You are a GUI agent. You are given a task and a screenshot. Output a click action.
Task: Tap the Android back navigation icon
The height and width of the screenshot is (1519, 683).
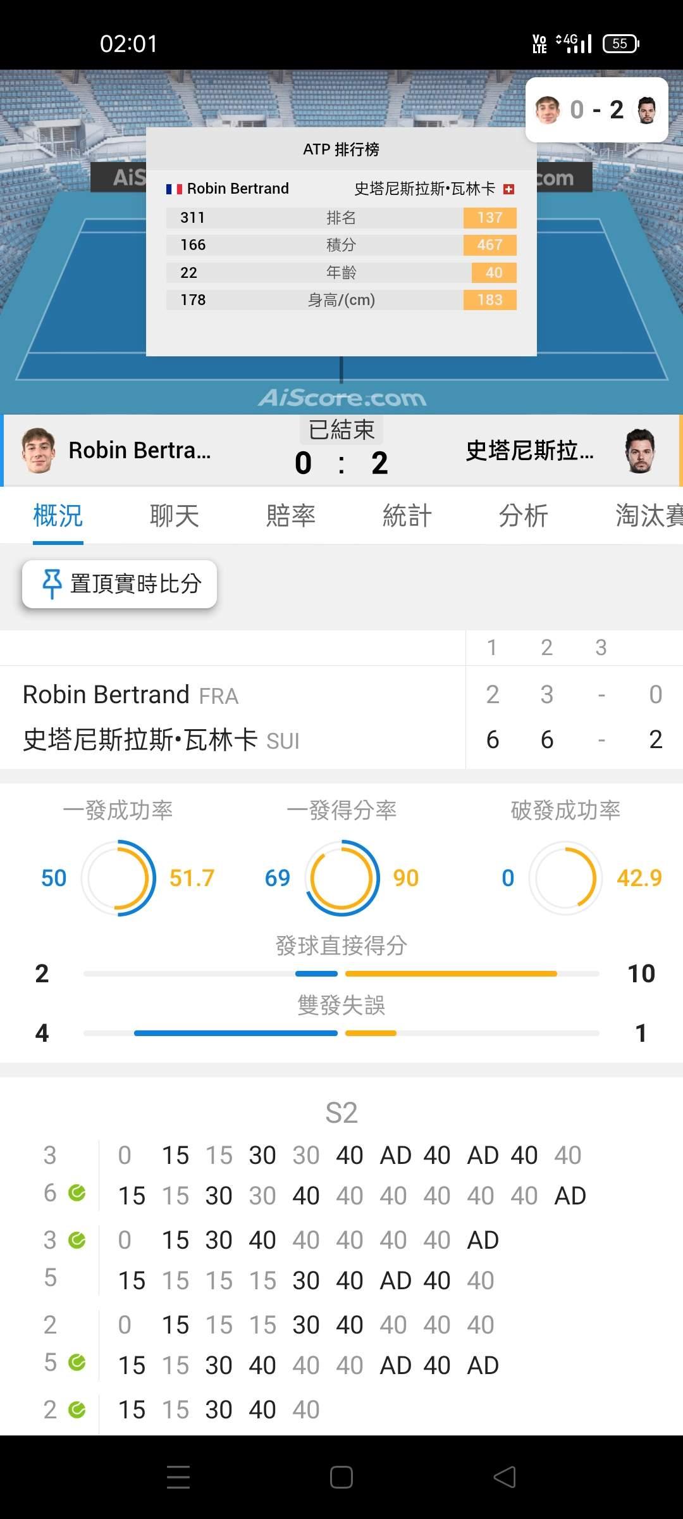point(505,1477)
